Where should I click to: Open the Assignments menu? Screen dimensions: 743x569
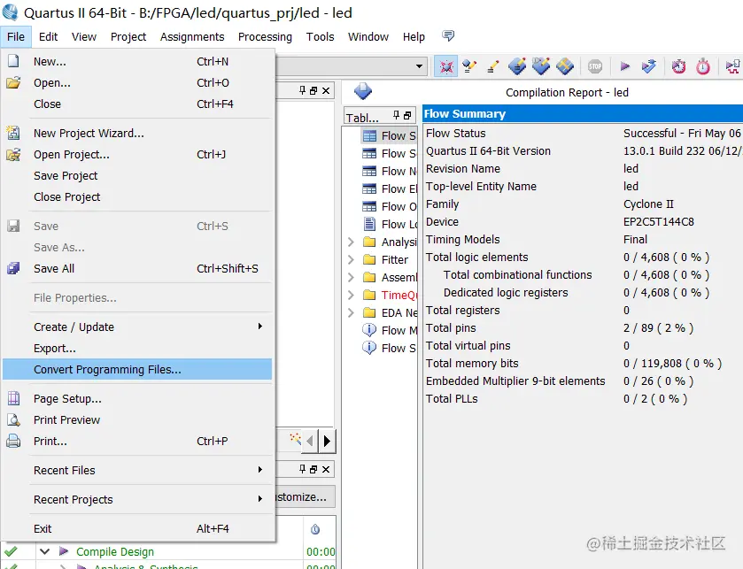[192, 36]
